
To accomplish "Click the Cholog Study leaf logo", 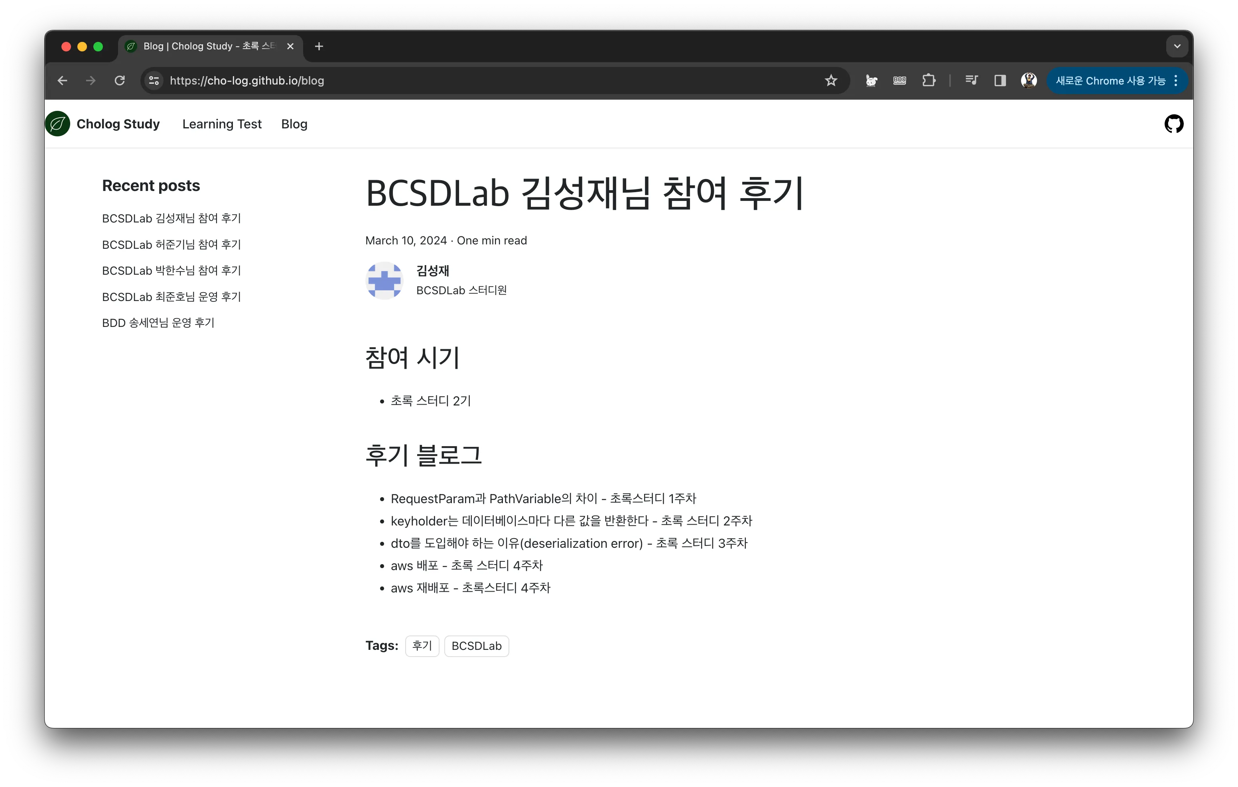I will 57,124.
